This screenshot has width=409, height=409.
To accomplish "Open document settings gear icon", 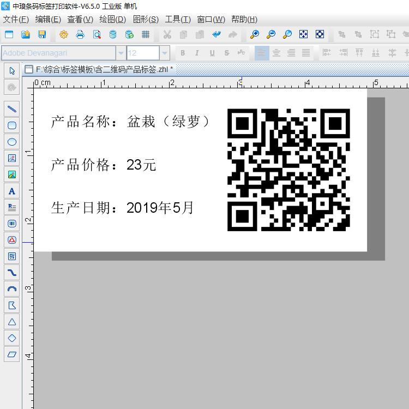I will (64, 34).
